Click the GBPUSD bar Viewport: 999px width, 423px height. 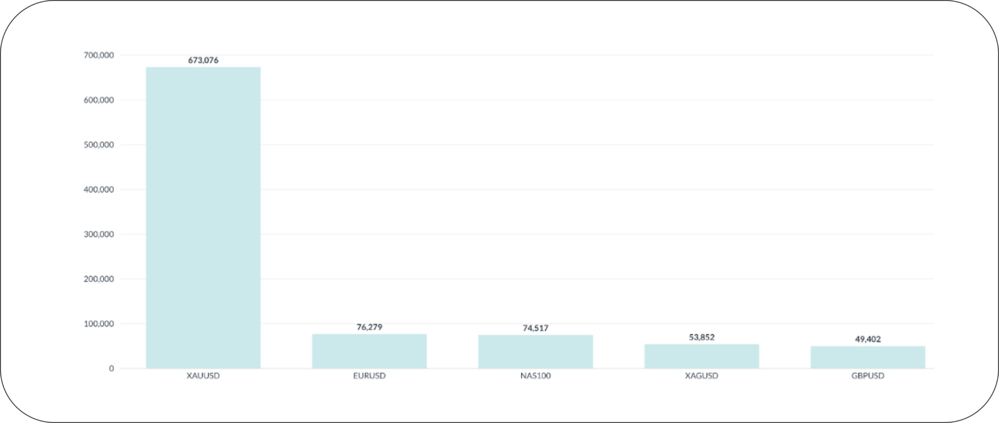(868, 357)
